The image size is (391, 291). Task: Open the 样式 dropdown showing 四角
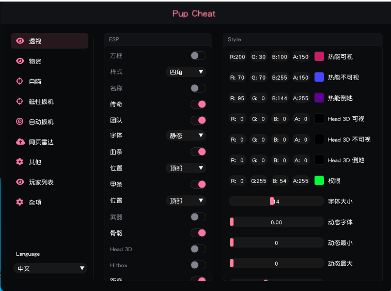pos(185,72)
